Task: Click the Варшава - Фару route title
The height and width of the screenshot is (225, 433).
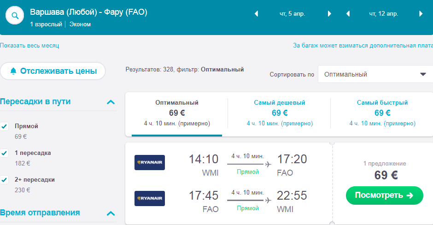Action: pos(88,12)
